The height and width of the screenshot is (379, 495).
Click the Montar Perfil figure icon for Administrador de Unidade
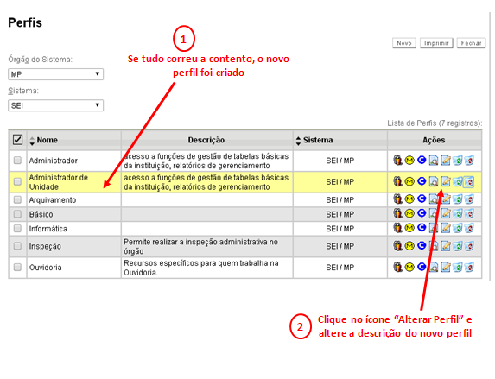397,181
